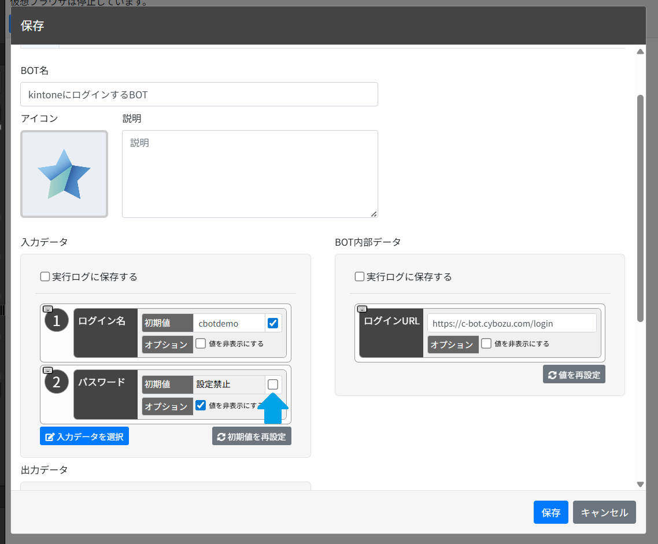Click the BOT内部データ section heading
The width and height of the screenshot is (658, 544).
[x=368, y=242]
